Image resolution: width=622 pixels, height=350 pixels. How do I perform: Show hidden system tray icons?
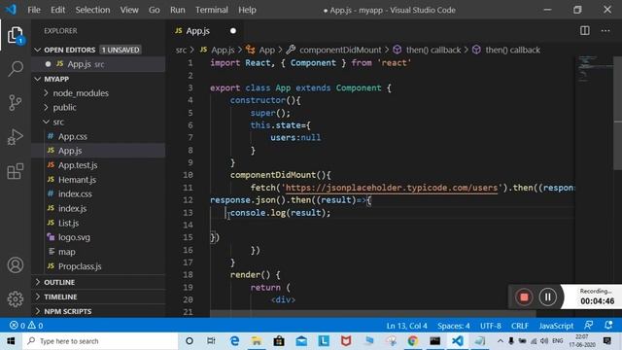click(501, 341)
